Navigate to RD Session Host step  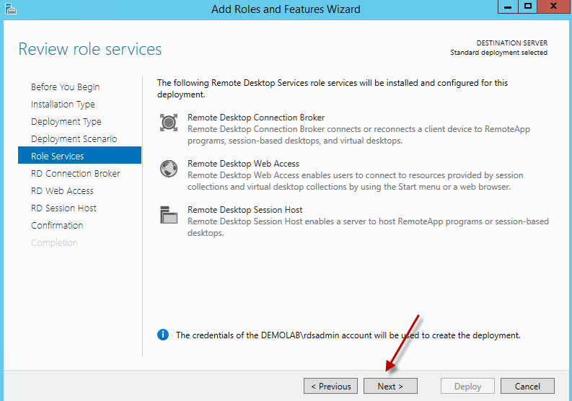(63, 208)
